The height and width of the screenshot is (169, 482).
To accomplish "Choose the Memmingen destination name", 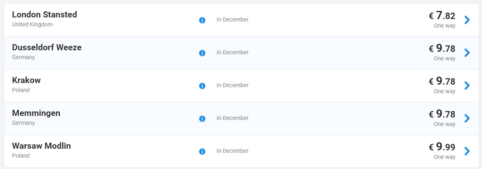I will pyautogui.click(x=36, y=113).
